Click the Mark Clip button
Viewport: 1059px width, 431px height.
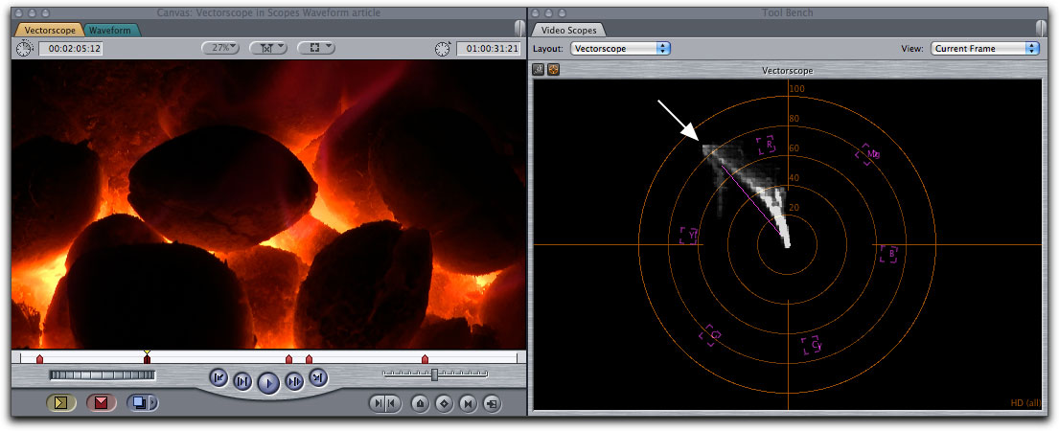[468, 403]
